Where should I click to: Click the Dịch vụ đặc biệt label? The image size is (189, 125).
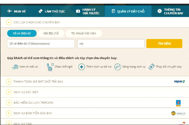click(x=26, y=92)
